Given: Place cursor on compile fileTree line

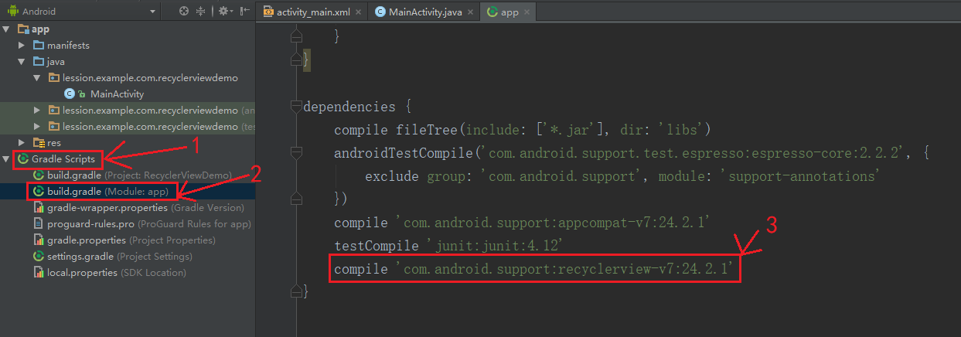Looking at the screenshot, I should [x=522, y=129].
